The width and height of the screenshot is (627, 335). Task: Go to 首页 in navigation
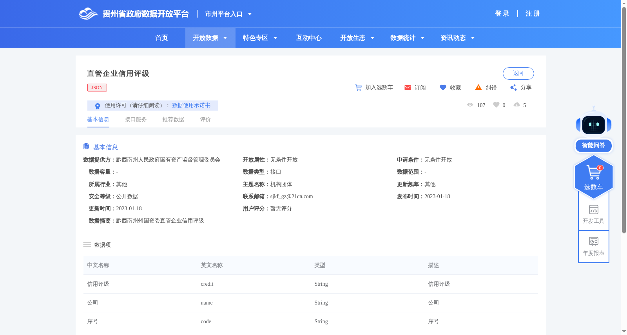point(161,38)
